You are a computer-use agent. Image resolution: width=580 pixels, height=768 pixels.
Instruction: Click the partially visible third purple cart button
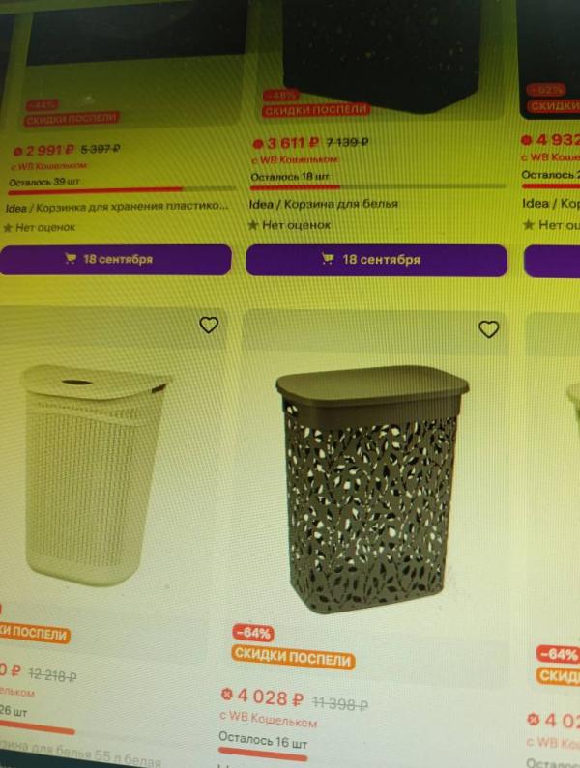pyautogui.click(x=552, y=261)
